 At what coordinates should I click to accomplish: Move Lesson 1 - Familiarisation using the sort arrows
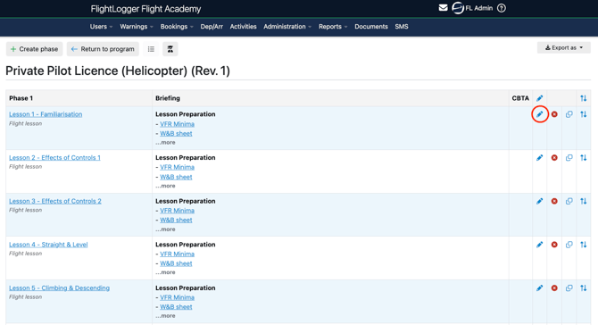click(x=584, y=114)
